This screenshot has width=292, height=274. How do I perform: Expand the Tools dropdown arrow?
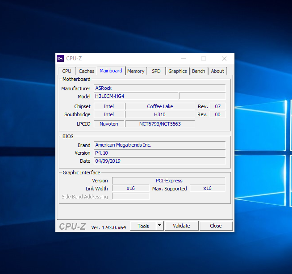[159, 226]
